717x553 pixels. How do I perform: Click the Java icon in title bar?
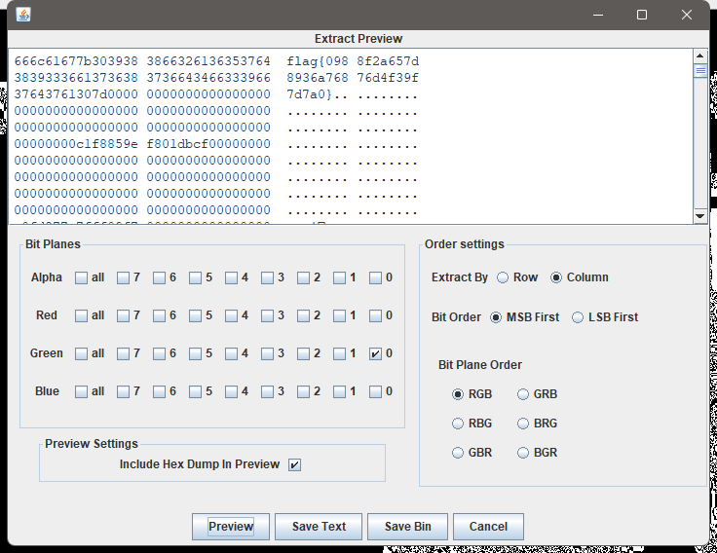tap(23, 15)
